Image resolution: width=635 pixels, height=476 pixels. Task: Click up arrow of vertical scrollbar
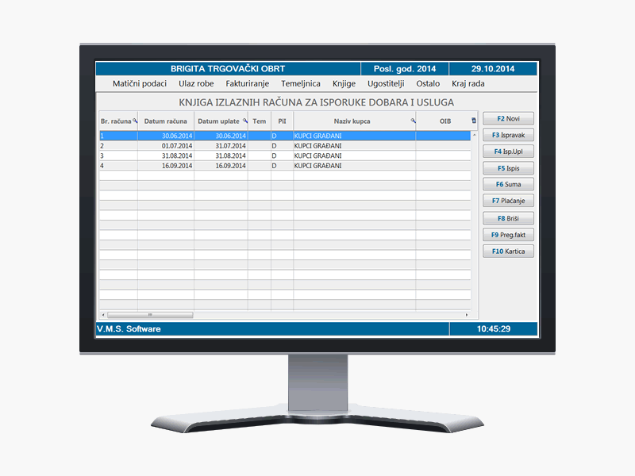click(475, 136)
